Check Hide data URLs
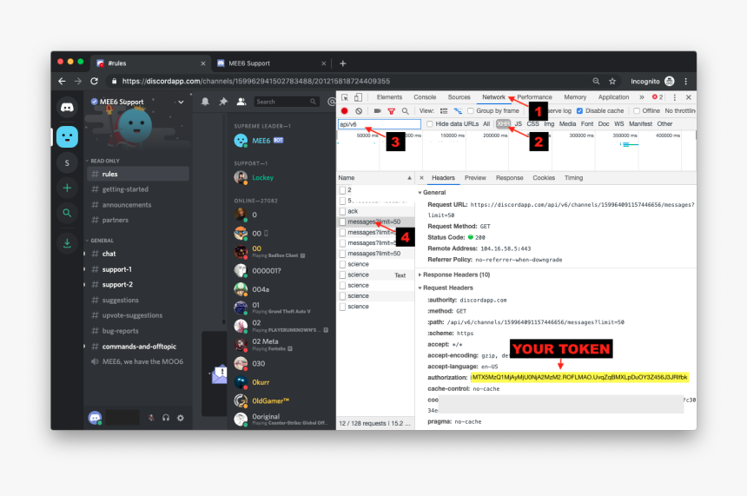This screenshot has height=496, width=747. (430, 124)
